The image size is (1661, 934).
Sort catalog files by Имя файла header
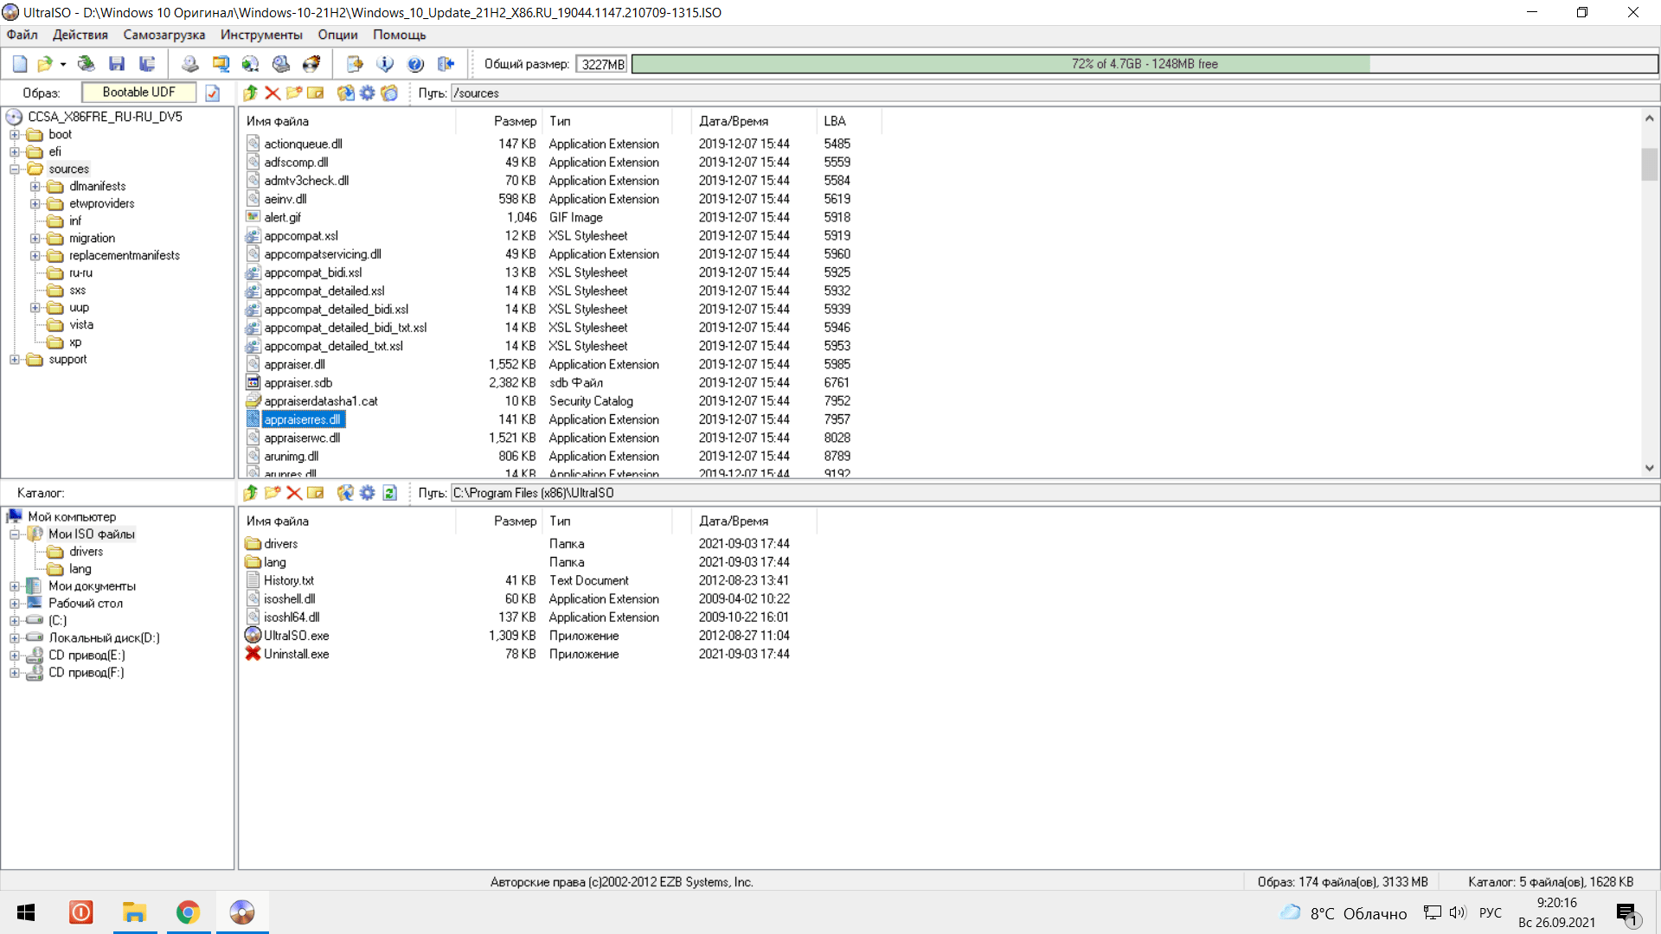point(347,521)
